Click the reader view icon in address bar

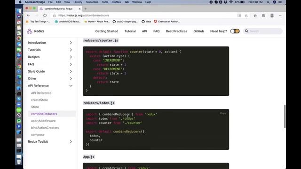click(x=239, y=15)
